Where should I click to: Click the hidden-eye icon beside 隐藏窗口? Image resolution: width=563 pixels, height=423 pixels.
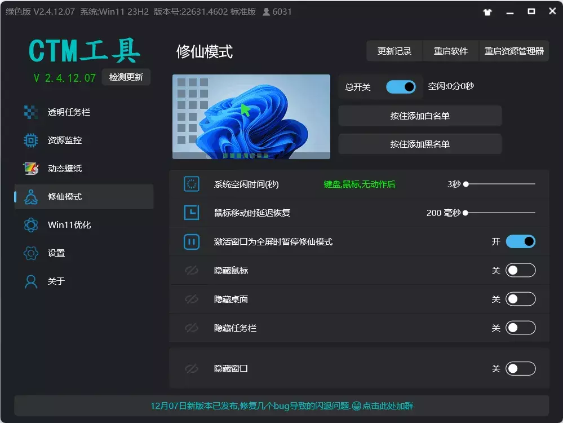192,369
